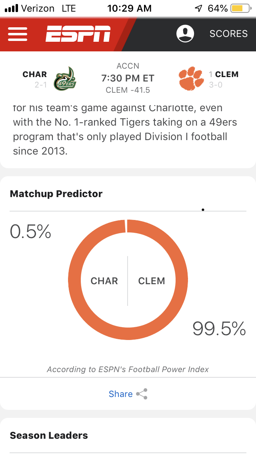This screenshot has width=256, height=456.
Task: Tap the ESPN logo
Action: pos(78,34)
